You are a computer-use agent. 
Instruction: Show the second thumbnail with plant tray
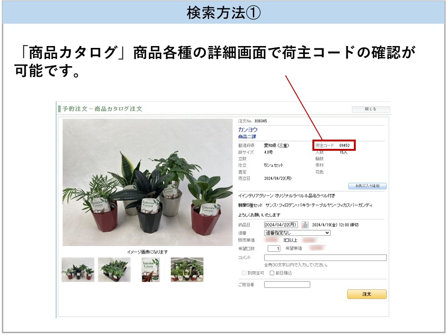(114, 270)
